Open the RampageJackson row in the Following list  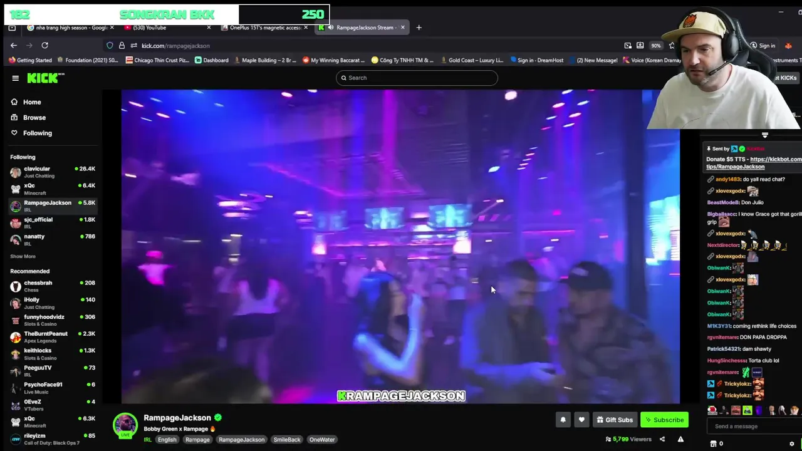tap(53, 205)
